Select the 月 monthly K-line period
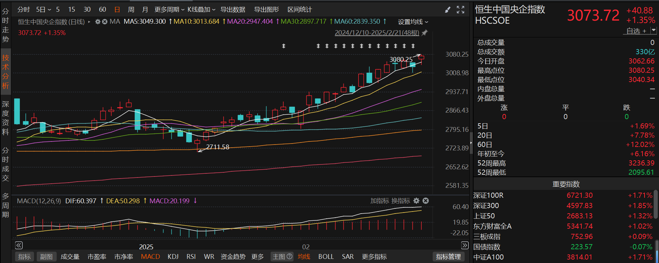This screenshot has width=659, height=263. click(x=145, y=10)
